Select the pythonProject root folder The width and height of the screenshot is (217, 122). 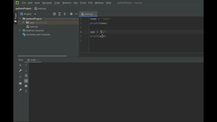pyautogui.click(x=34, y=19)
